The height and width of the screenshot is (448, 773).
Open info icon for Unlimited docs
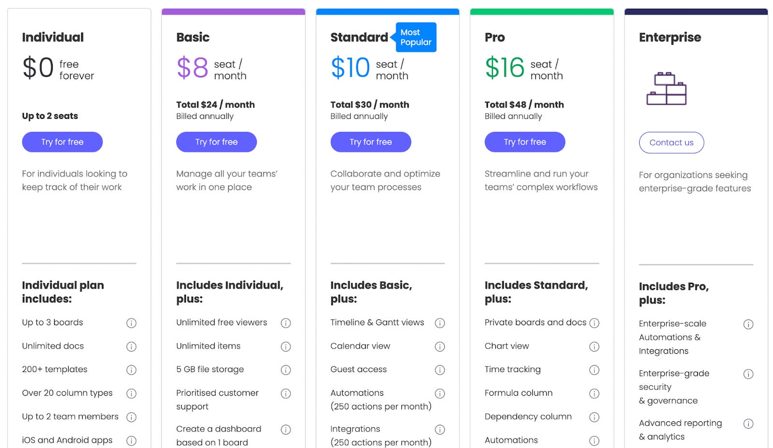131,347
